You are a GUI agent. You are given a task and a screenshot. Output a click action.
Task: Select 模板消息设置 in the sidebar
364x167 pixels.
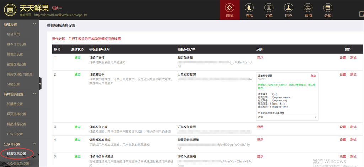(16, 154)
